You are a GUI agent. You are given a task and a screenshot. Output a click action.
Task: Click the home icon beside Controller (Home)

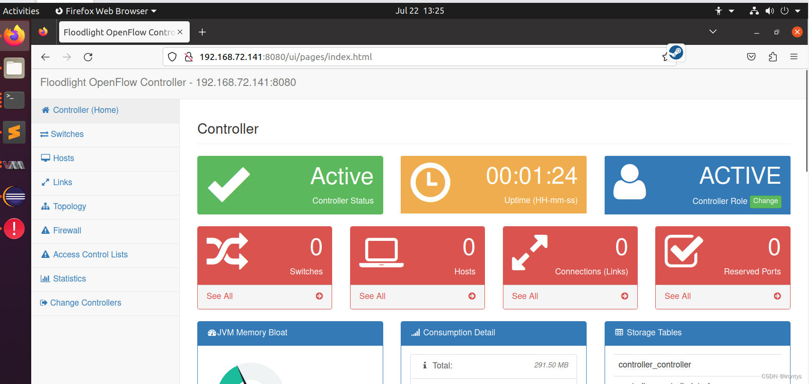point(45,110)
